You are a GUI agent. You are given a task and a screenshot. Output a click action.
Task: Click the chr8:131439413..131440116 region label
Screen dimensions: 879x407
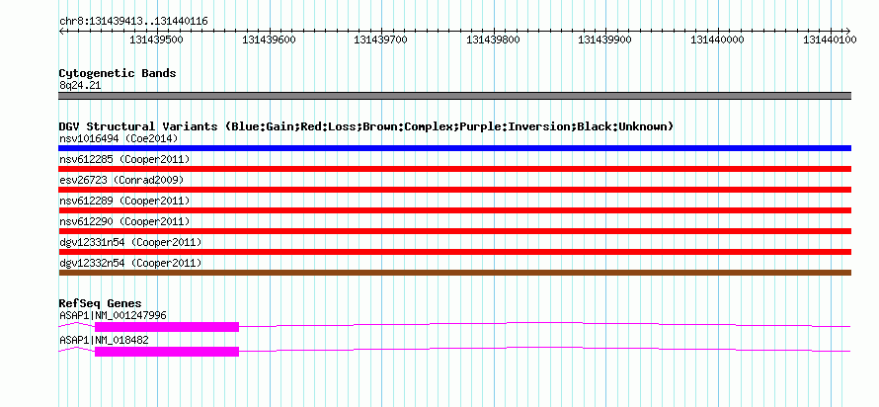133,22
